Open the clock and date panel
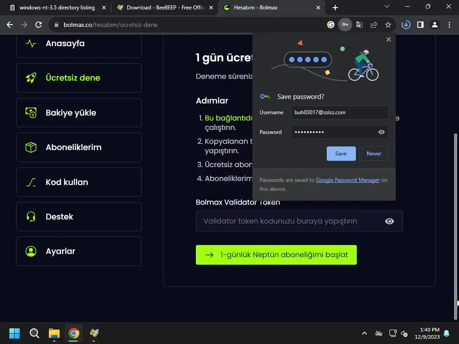 (427, 333)
